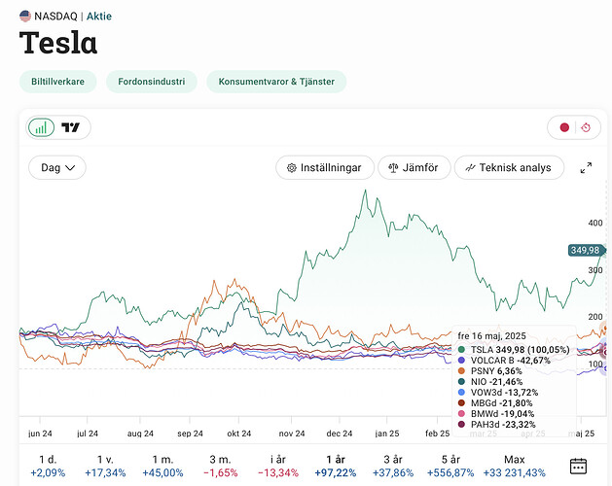Expand the Dag interval dropdown
The height and width of the screenshot is (486, 612).
pyautogui.click(x=57, y=168)
